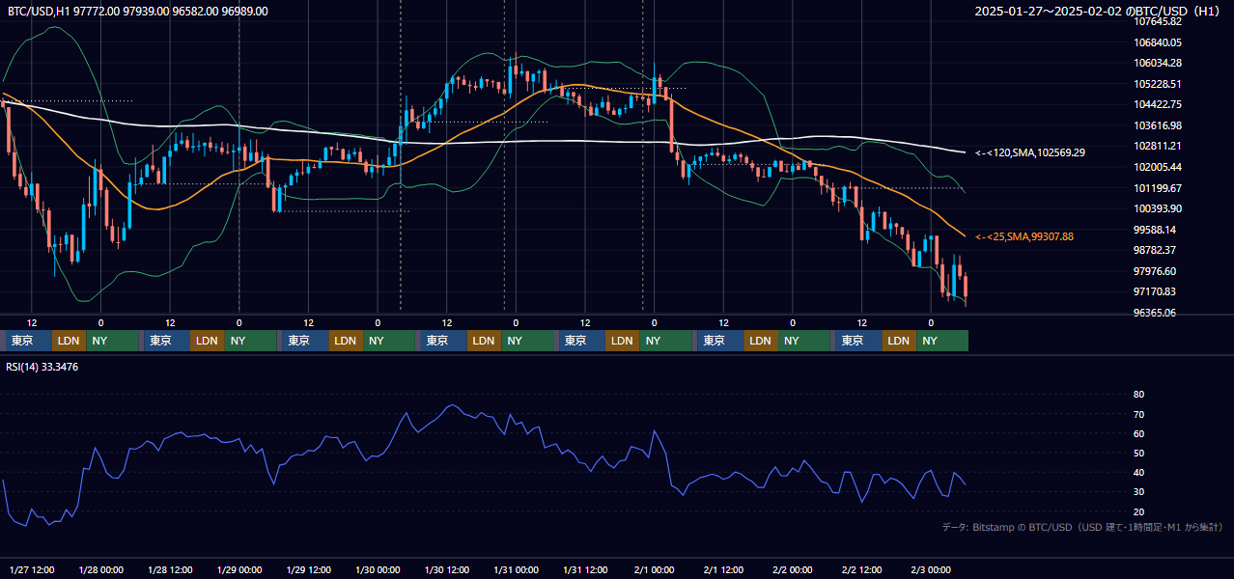Click the 1/29 12:00 time label
Viewport: 1234px width, 579px height.
point(308,569)
